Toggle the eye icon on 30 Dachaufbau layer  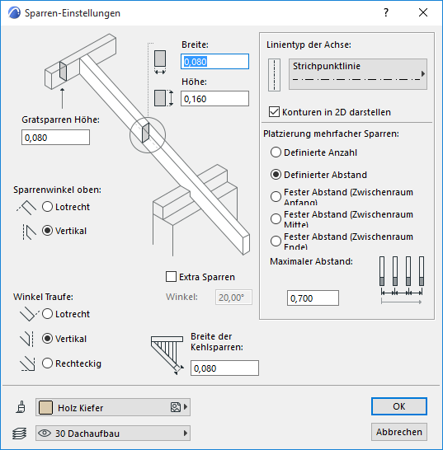pyautogui.click(x=45, y=433)
